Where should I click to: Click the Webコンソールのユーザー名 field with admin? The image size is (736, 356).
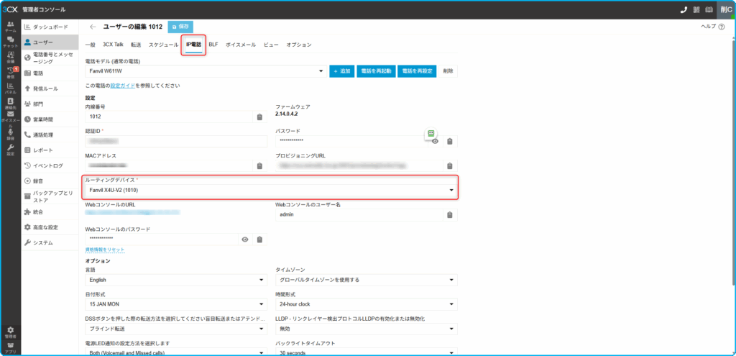click(359, 214)
